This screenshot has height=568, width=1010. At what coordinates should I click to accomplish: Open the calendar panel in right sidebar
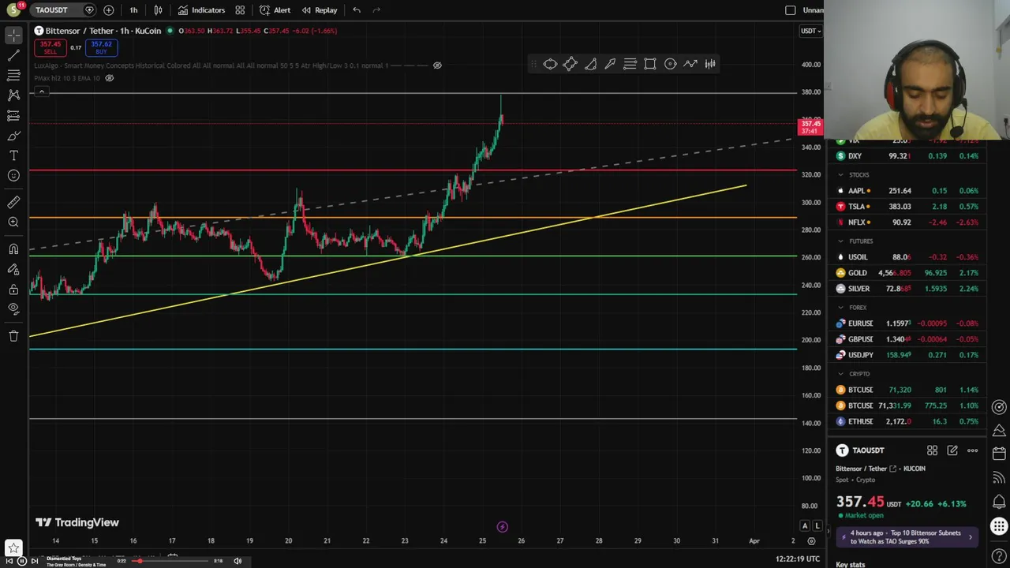(x=999, y=454)
